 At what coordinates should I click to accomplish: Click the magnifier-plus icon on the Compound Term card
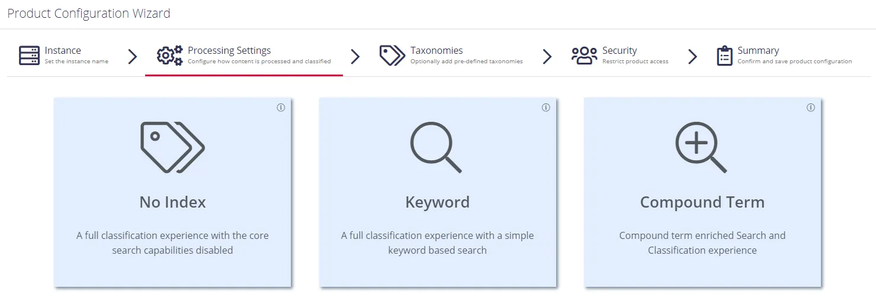(x=701, y=147)
